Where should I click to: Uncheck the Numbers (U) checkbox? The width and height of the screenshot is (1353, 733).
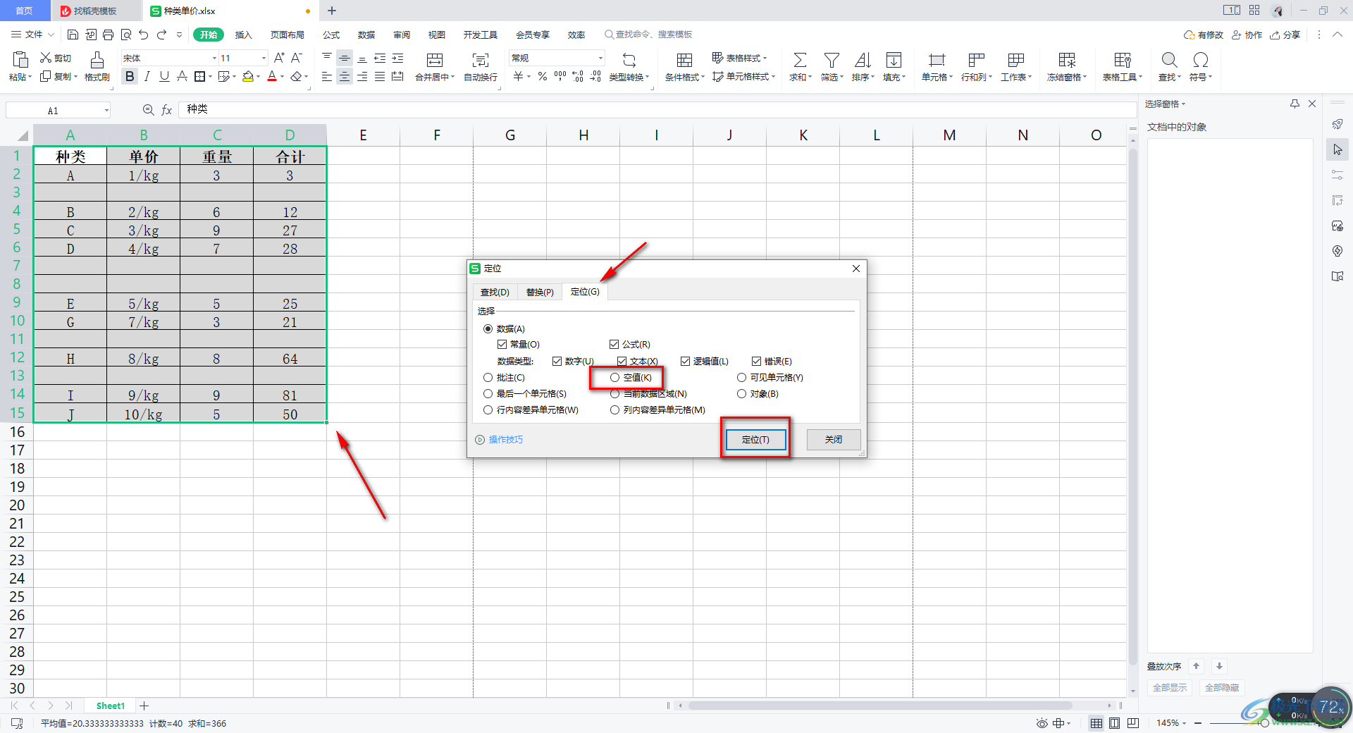(557, 362)
